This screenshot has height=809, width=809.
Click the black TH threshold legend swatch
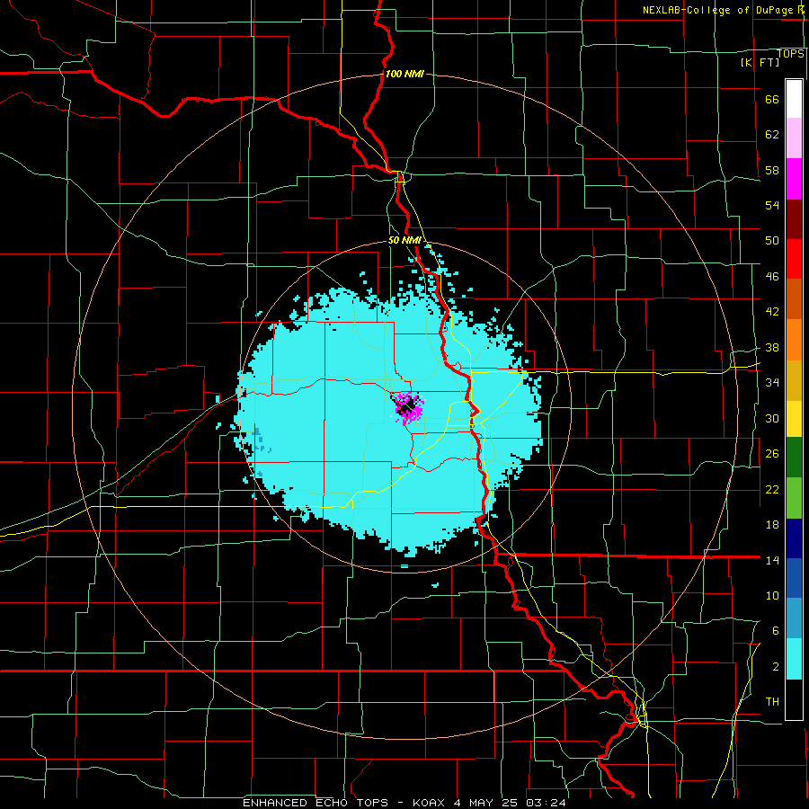pos(794,699)
